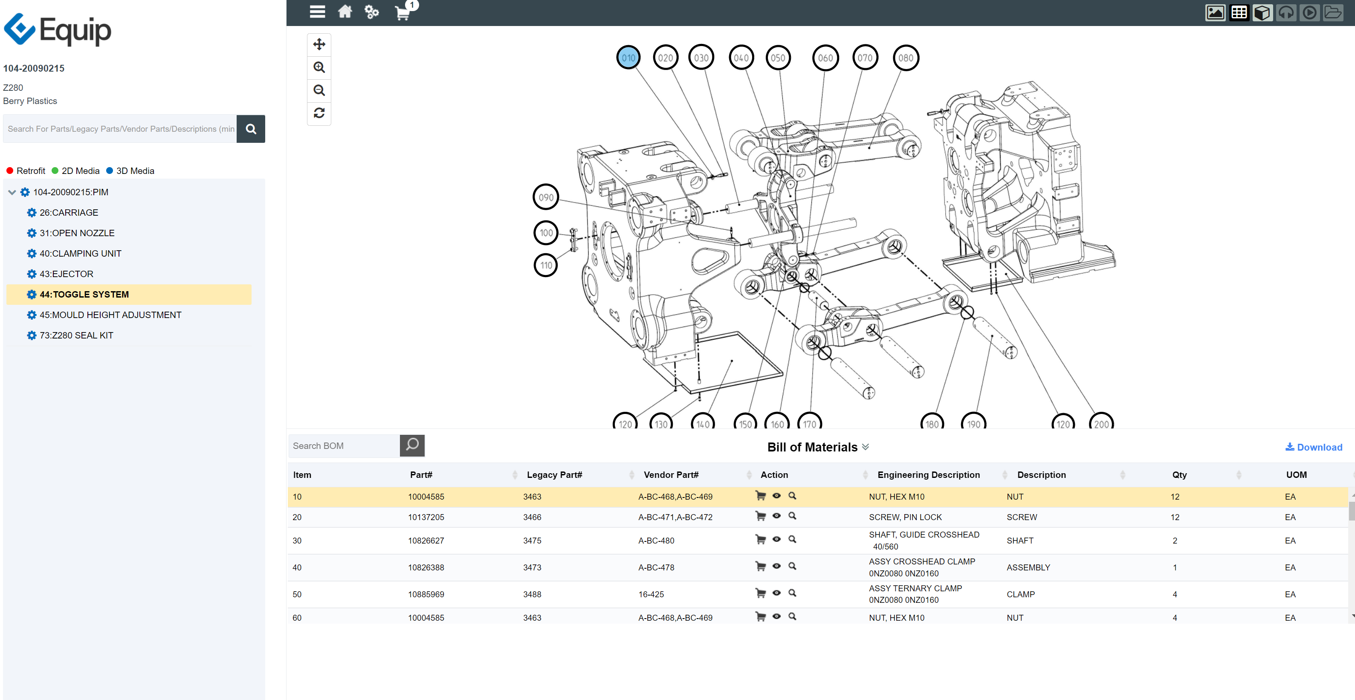Select the pan tool in the diagram viewer
The width and height of the screenshot is (1355, 700).
(x=319, y=45)
